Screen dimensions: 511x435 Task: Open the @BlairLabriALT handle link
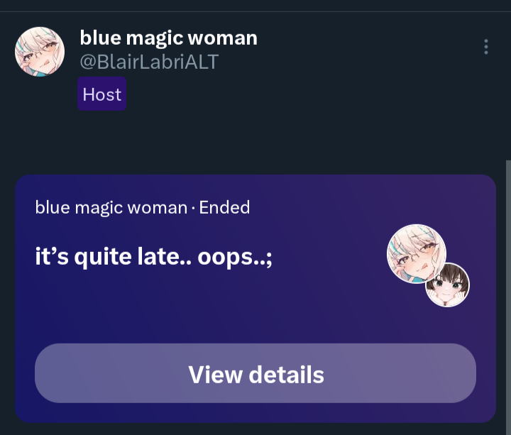coord(149,62)
